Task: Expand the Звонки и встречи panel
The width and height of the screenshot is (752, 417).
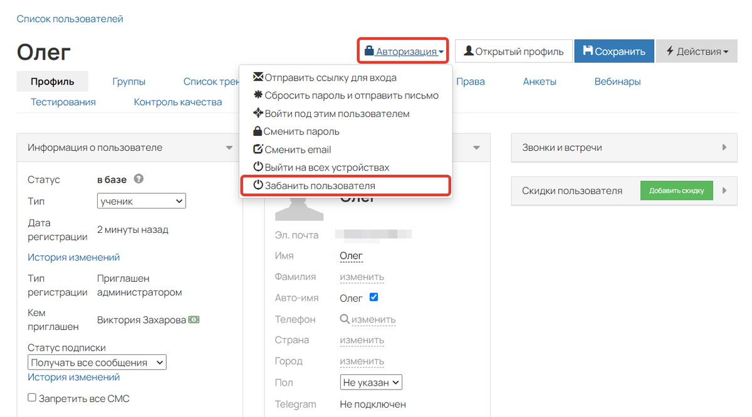Action: [724, 148]
